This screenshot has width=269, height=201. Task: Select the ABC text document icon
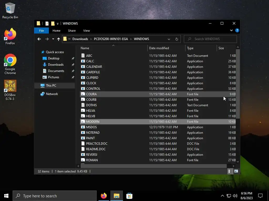[x=83, y=55]
